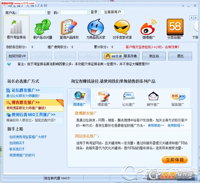200x183 pixels.
Task: Click the 如何升级VIP button
Action: tap(17, 56)
